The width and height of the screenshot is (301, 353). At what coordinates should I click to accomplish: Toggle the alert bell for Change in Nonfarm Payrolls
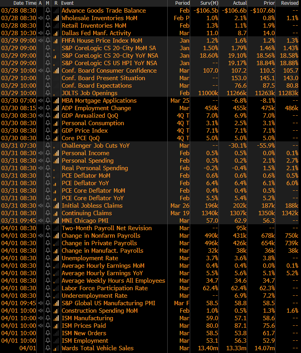click(x=48, y=236)
